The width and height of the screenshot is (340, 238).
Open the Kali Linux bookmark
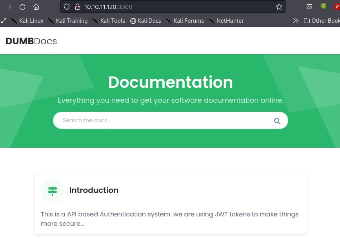(27, 21)
